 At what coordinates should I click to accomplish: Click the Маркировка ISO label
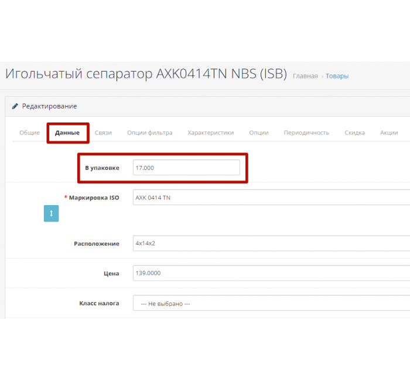click(x=94, y=198)
